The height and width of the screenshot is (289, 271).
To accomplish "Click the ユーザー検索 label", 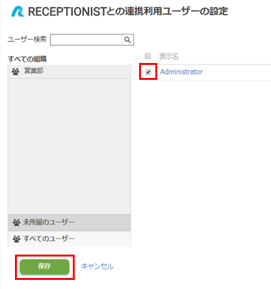I will pyautogui.click(x=27, y=40).
